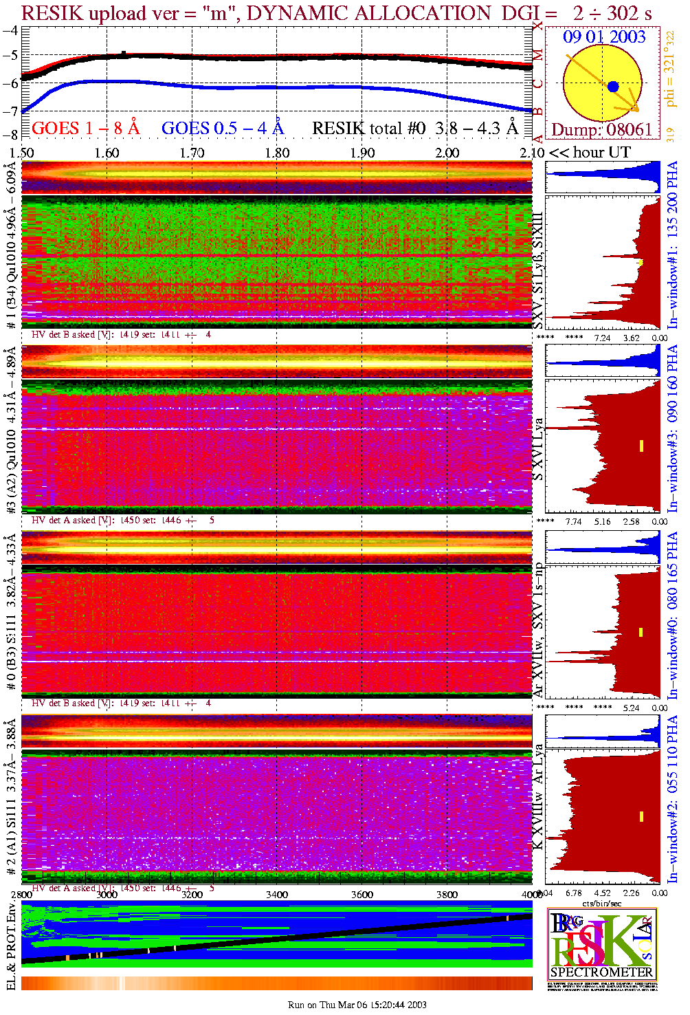Click the << hour UT axis label
Screen dimensions: 690x1015
590,153
